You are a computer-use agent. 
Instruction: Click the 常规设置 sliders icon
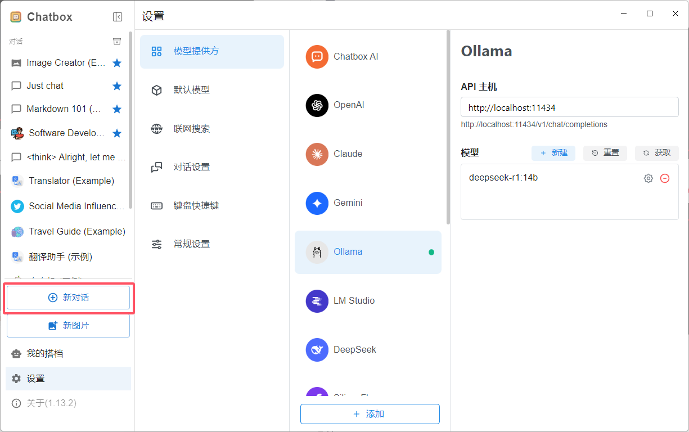pyautogui.click(x=157, y=244)
